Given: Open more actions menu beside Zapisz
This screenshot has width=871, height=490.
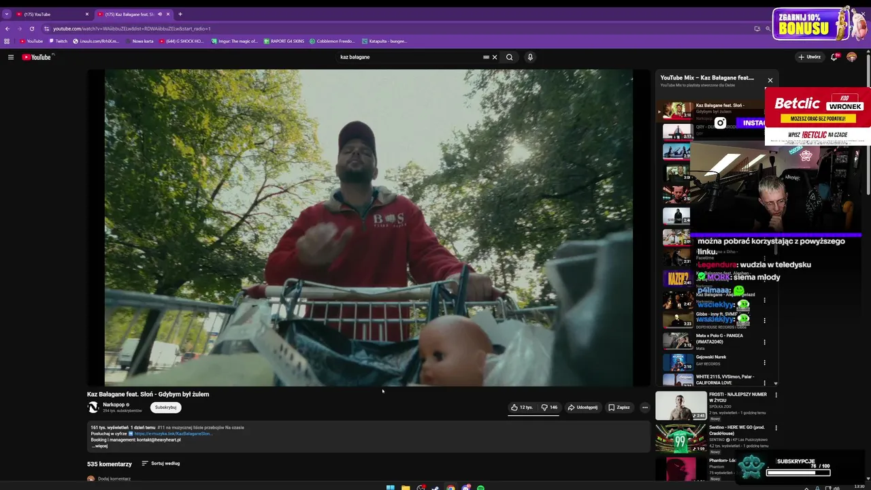Looking at the screenshot, I should tap(644, 408).
